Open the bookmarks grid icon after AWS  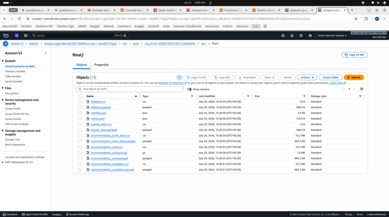point(265,26)
